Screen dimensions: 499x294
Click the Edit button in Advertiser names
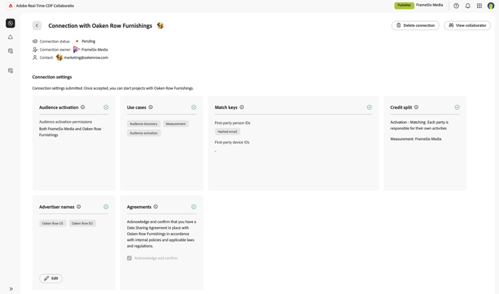pos(51,279)
